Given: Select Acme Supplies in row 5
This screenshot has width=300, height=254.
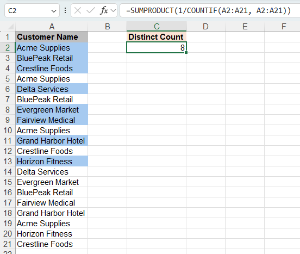Looking at the screenshot, I should click(52, 79).
